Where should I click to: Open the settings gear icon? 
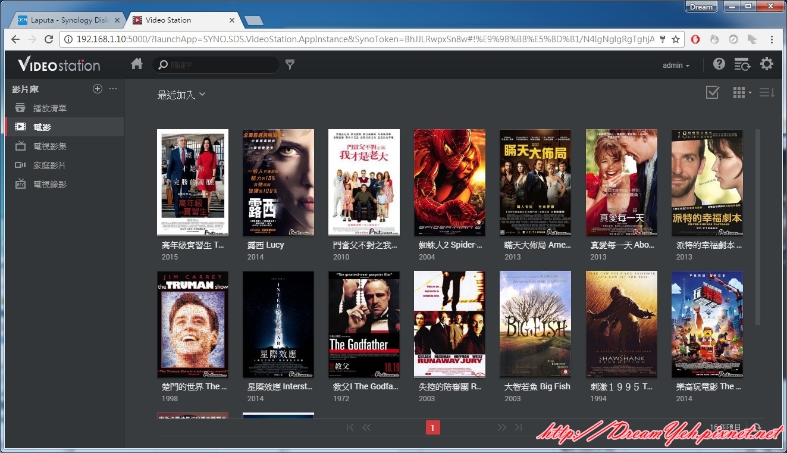[767, 64]
